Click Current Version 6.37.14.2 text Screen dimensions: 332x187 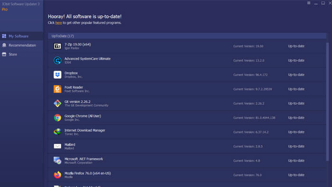click(x=251, y=132)
